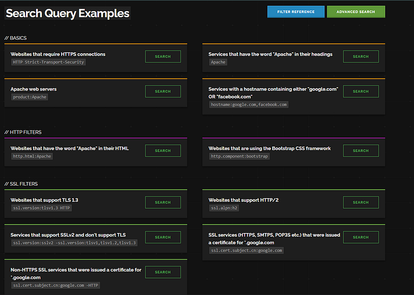The height and width of the screenshot is (295, 414).
Task: Search for websites that require HTTPS connections
Action: pos(163,57)
